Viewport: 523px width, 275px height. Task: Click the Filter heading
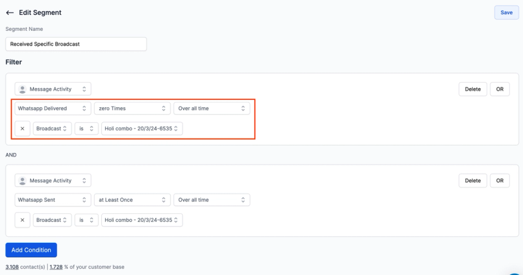(x=14, y=62)
